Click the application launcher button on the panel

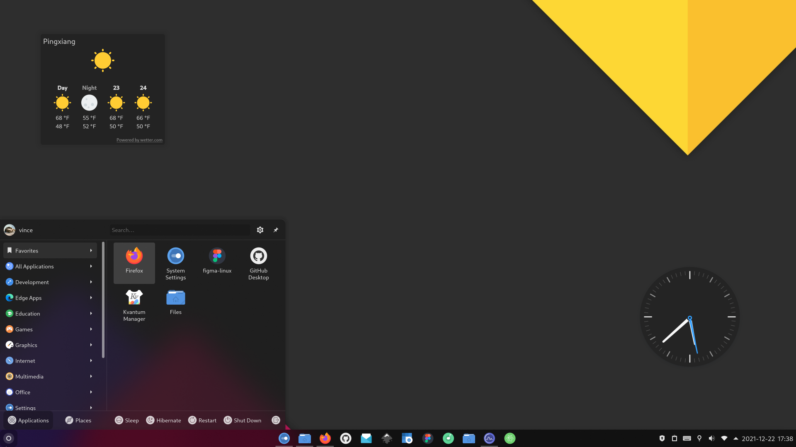pyautogui.click(x=9, y=438)
